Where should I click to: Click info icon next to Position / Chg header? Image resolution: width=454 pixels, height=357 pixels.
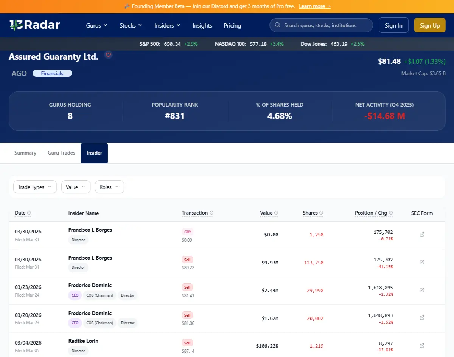(x=391, y=213)
